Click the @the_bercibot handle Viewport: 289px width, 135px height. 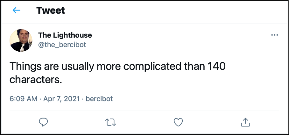[62, 45]
